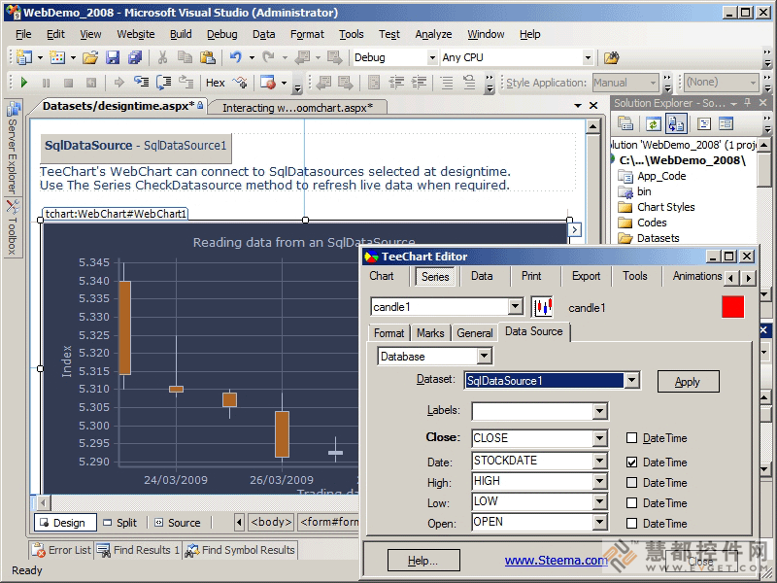Open the Website menu
This screenshot has height=583, width=777.
point(136,34)
